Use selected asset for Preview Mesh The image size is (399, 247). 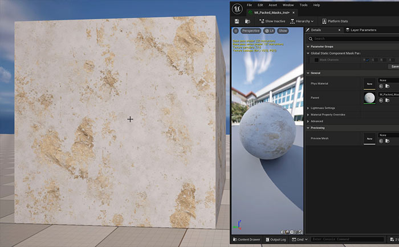point(381,141)
